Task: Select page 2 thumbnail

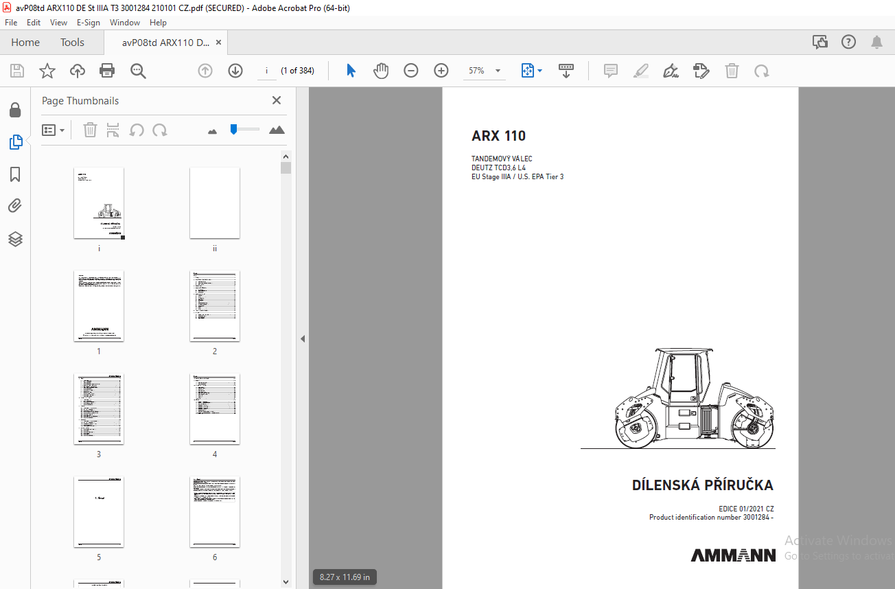Action: (x=215, y=306)
